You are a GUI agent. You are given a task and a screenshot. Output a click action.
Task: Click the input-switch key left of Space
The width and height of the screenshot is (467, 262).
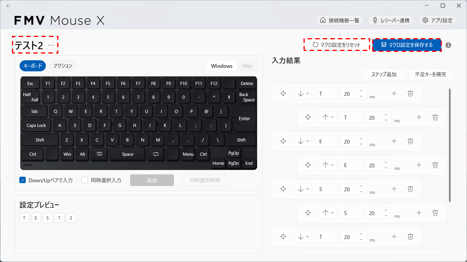[x=100, y=154]
